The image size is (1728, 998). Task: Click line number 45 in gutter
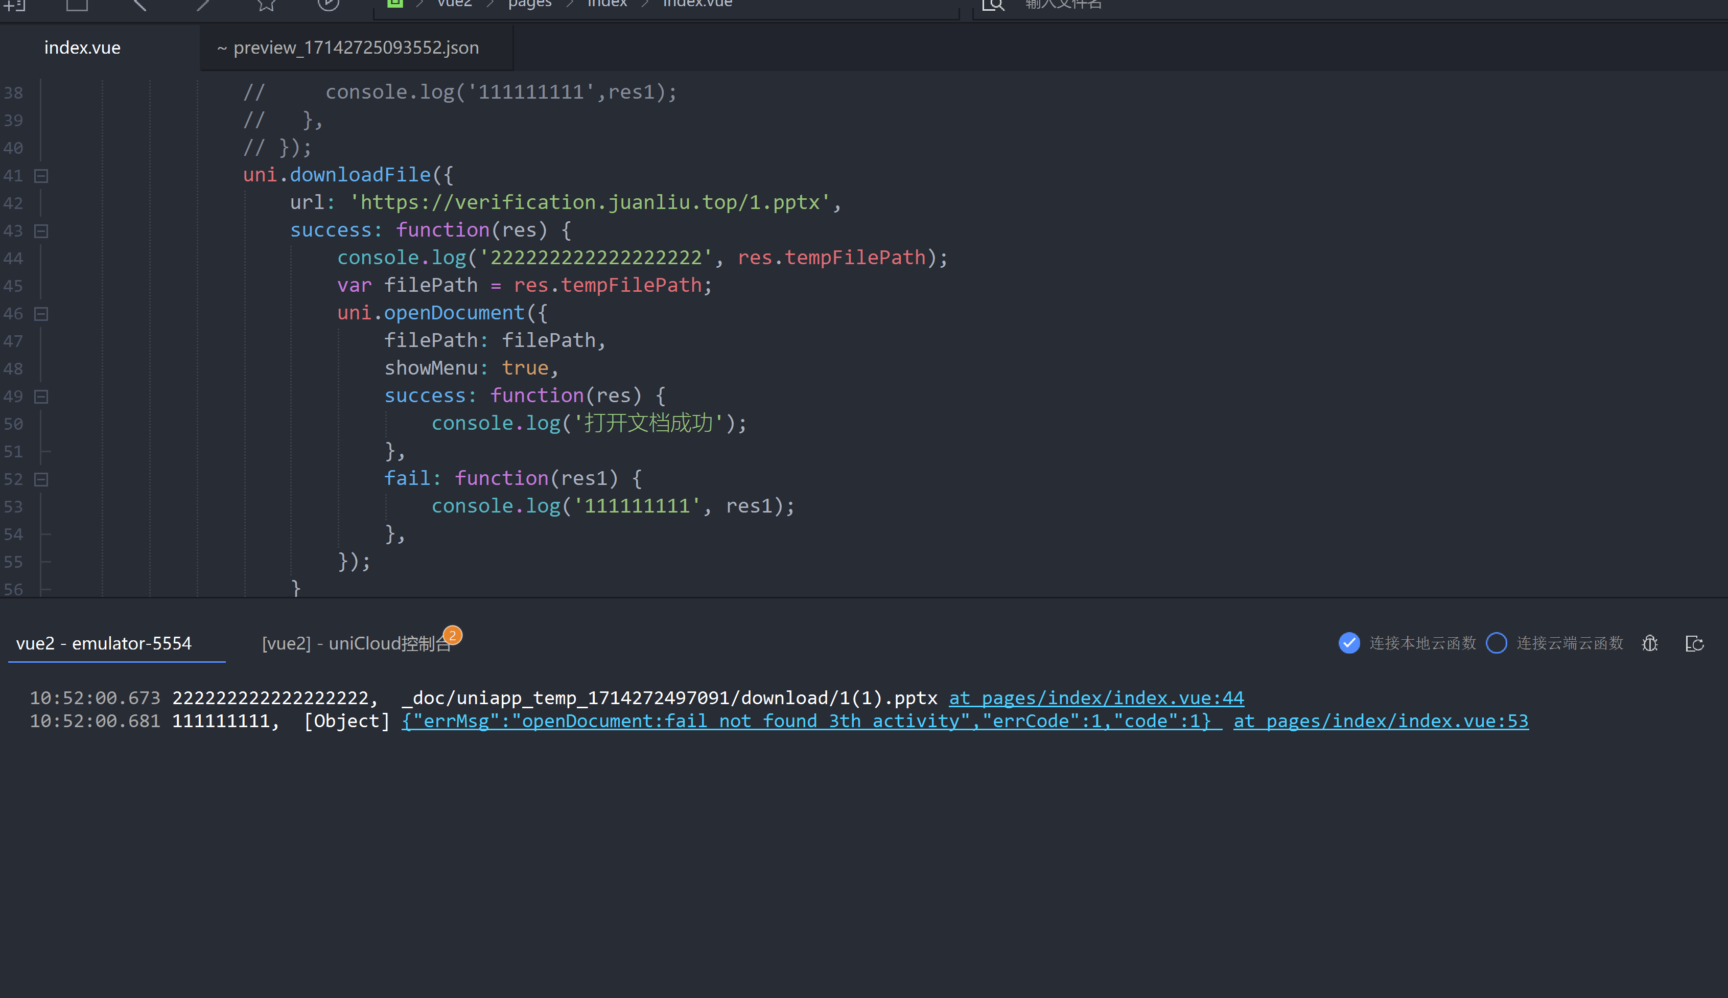(x=13, y=286)
